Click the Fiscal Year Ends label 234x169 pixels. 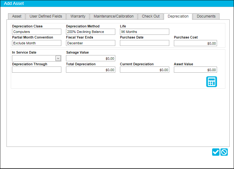pyautogui.click(x=80, y=37)
